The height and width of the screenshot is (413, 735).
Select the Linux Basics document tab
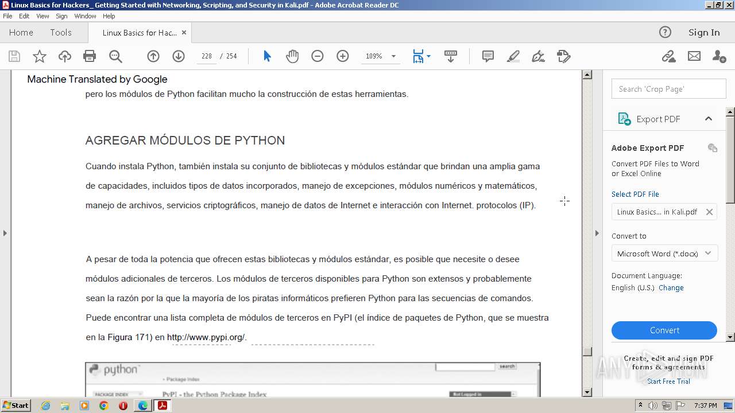pos(139,33)
